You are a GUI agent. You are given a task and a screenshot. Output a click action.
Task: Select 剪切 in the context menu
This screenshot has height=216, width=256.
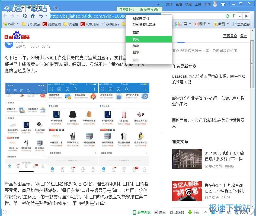[x=149, y=32]
